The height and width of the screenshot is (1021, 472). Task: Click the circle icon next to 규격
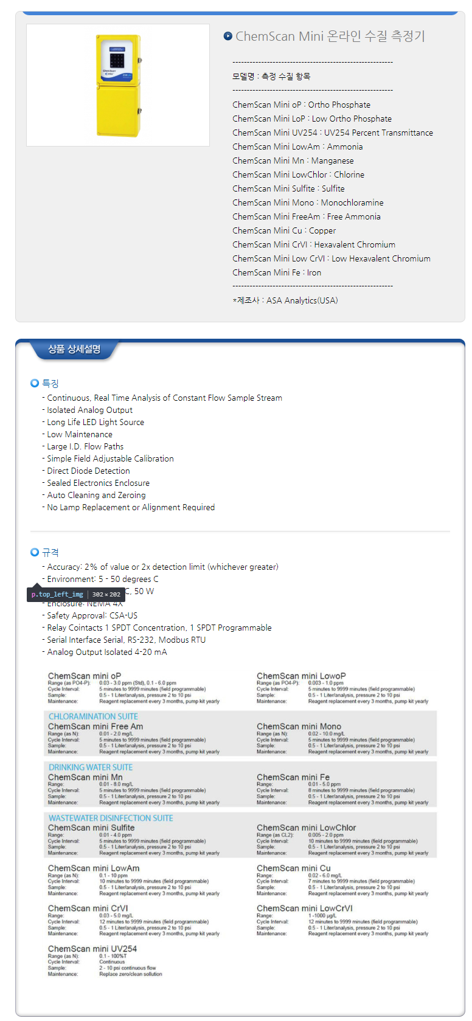click(x=35, y=552)
